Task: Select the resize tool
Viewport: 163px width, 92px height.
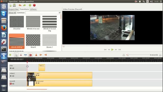Action: click(25, 55)
